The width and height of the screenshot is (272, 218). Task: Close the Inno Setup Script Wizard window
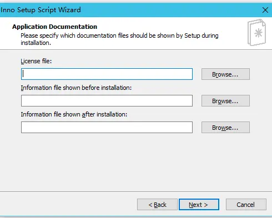[265, 10]
